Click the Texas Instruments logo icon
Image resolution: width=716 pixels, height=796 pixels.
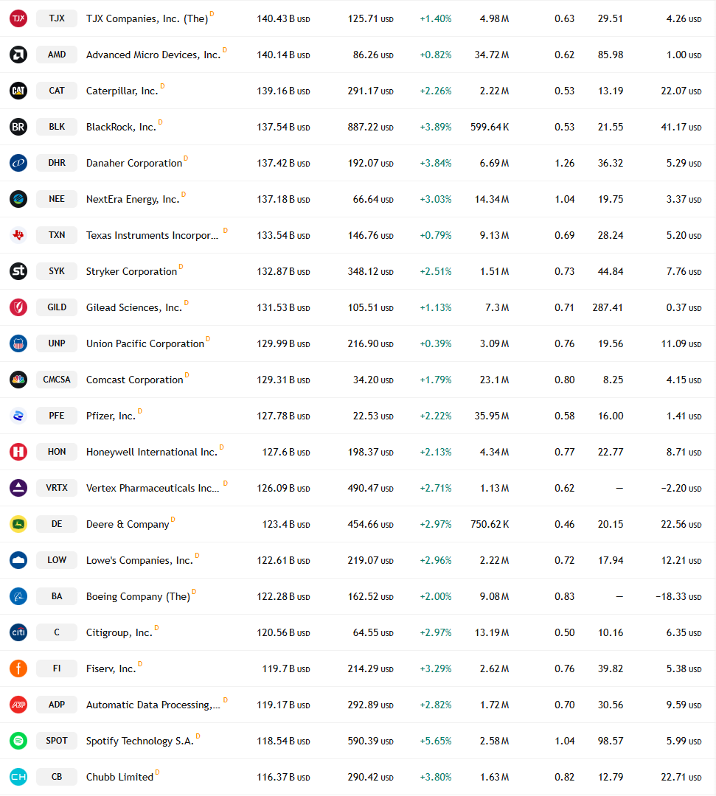[18, 234]
